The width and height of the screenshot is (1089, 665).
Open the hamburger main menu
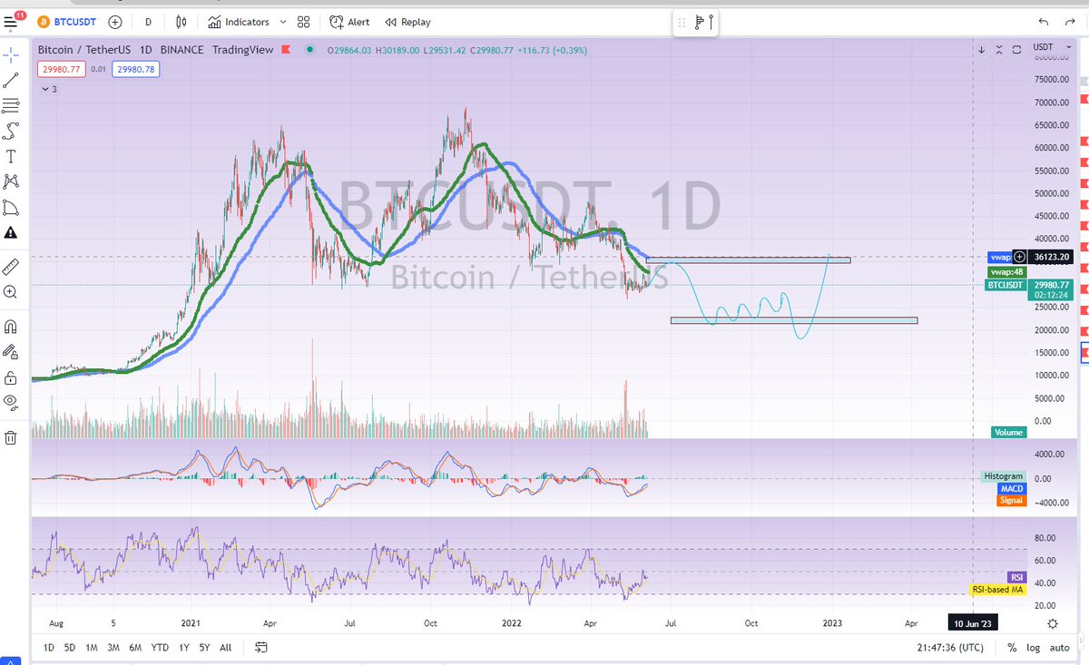click(13, 21)
